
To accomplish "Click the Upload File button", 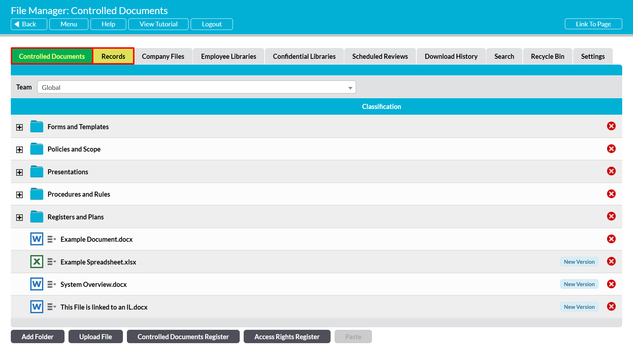I will tap(96, 337).
